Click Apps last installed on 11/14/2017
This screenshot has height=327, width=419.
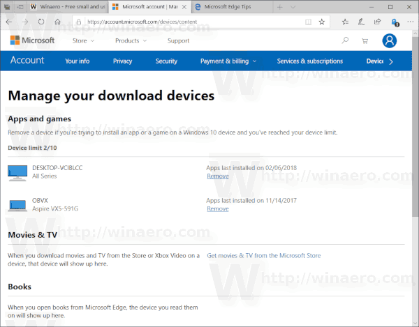tap(251, 200)
